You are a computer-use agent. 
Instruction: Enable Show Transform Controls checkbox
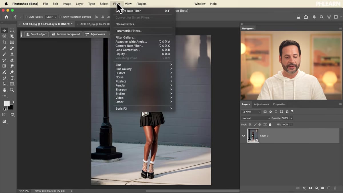pyautogui.click(x=60, y=17)
